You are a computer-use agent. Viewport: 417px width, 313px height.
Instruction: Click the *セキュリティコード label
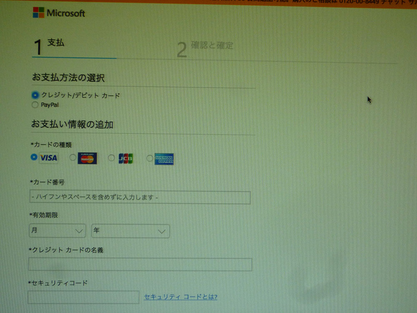point(58,283)
